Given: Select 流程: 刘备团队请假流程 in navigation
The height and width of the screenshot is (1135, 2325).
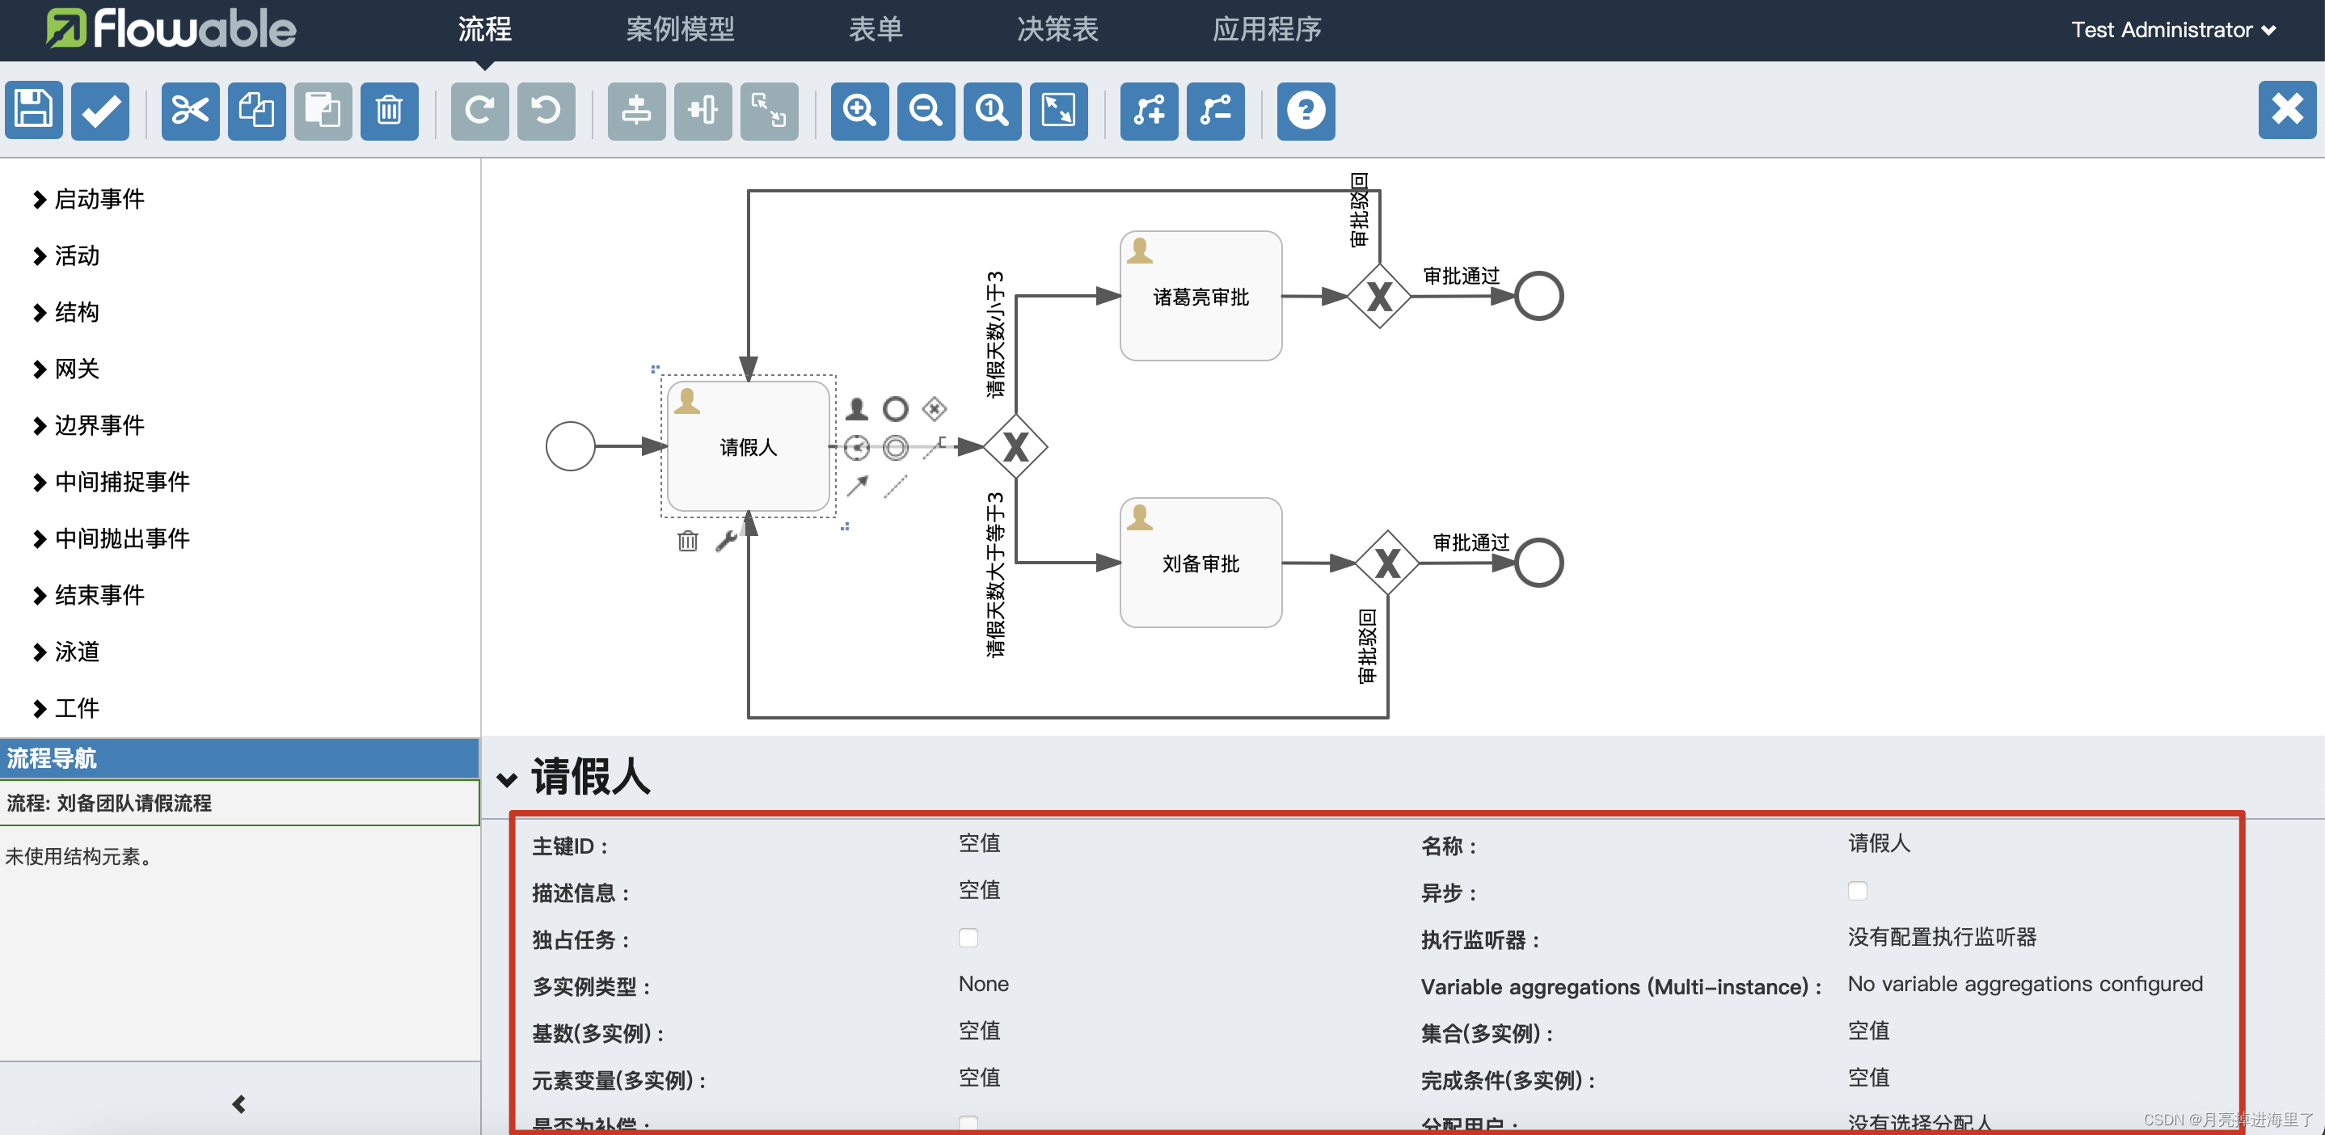Looking at the screenshot, I should pos(239,803).
